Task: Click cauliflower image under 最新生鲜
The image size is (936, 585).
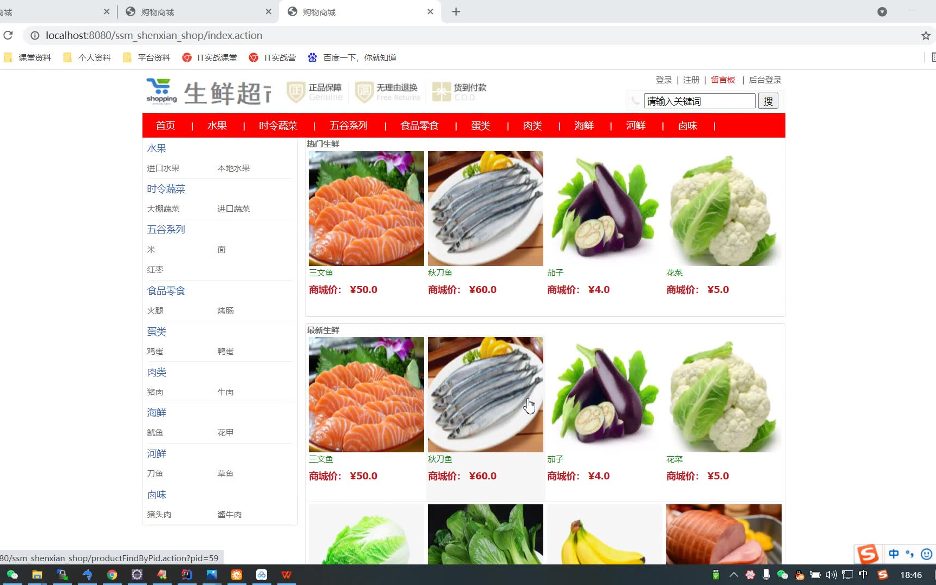Action: [724, 394]
